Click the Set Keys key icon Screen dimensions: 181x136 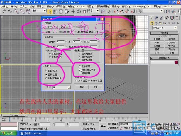[x=103, y=126]
